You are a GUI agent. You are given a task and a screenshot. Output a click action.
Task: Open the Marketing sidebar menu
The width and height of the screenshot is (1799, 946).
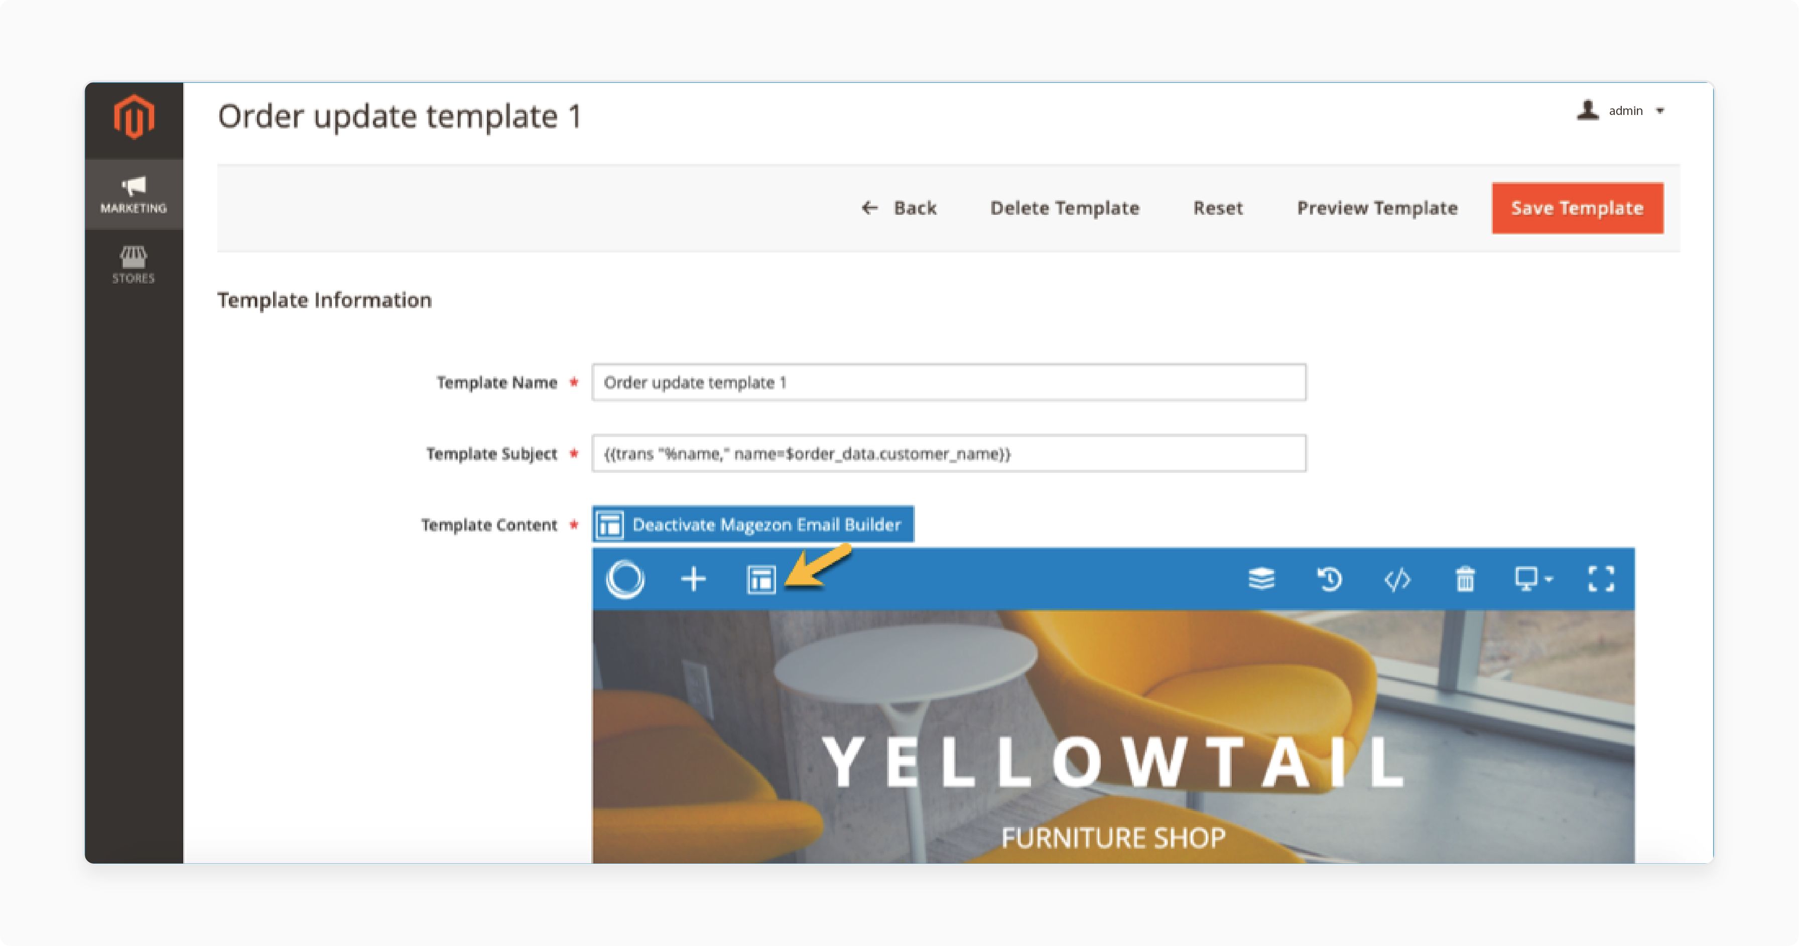[x=134, y=194]
